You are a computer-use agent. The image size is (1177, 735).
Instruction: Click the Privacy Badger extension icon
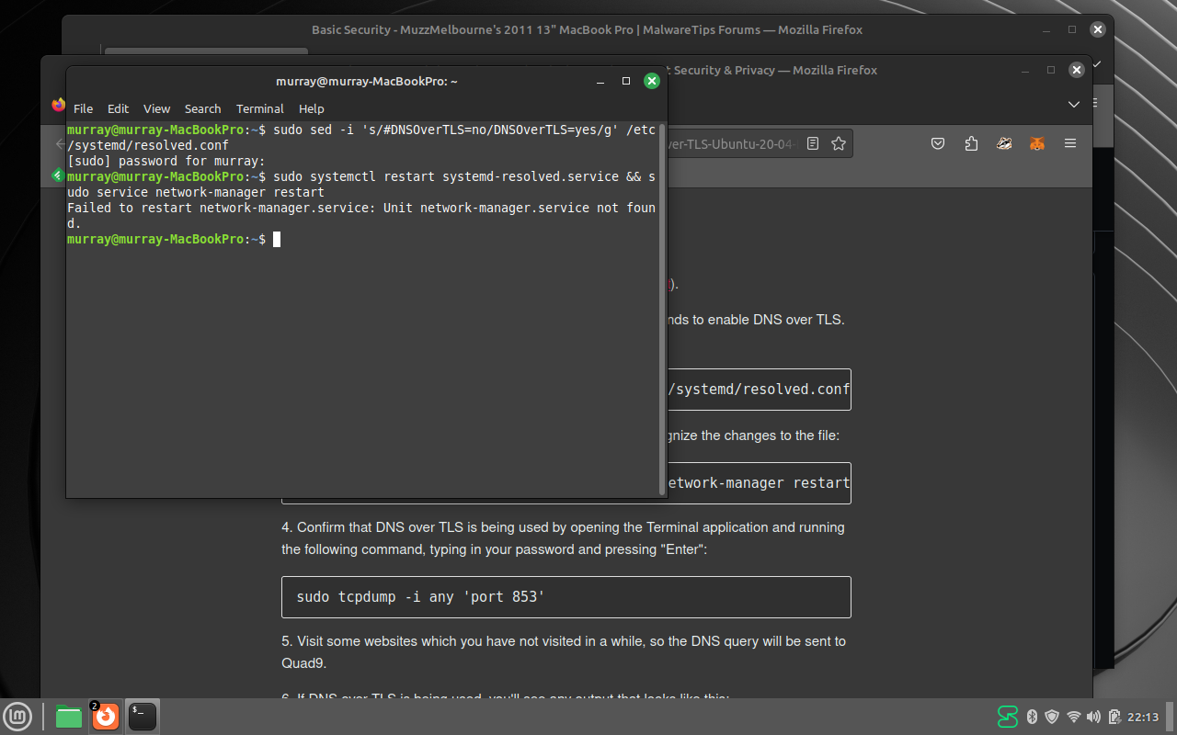1004,143
